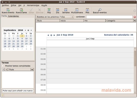Click the year 2010 in mini calendar
137x98 pixels.
(20, 30)
